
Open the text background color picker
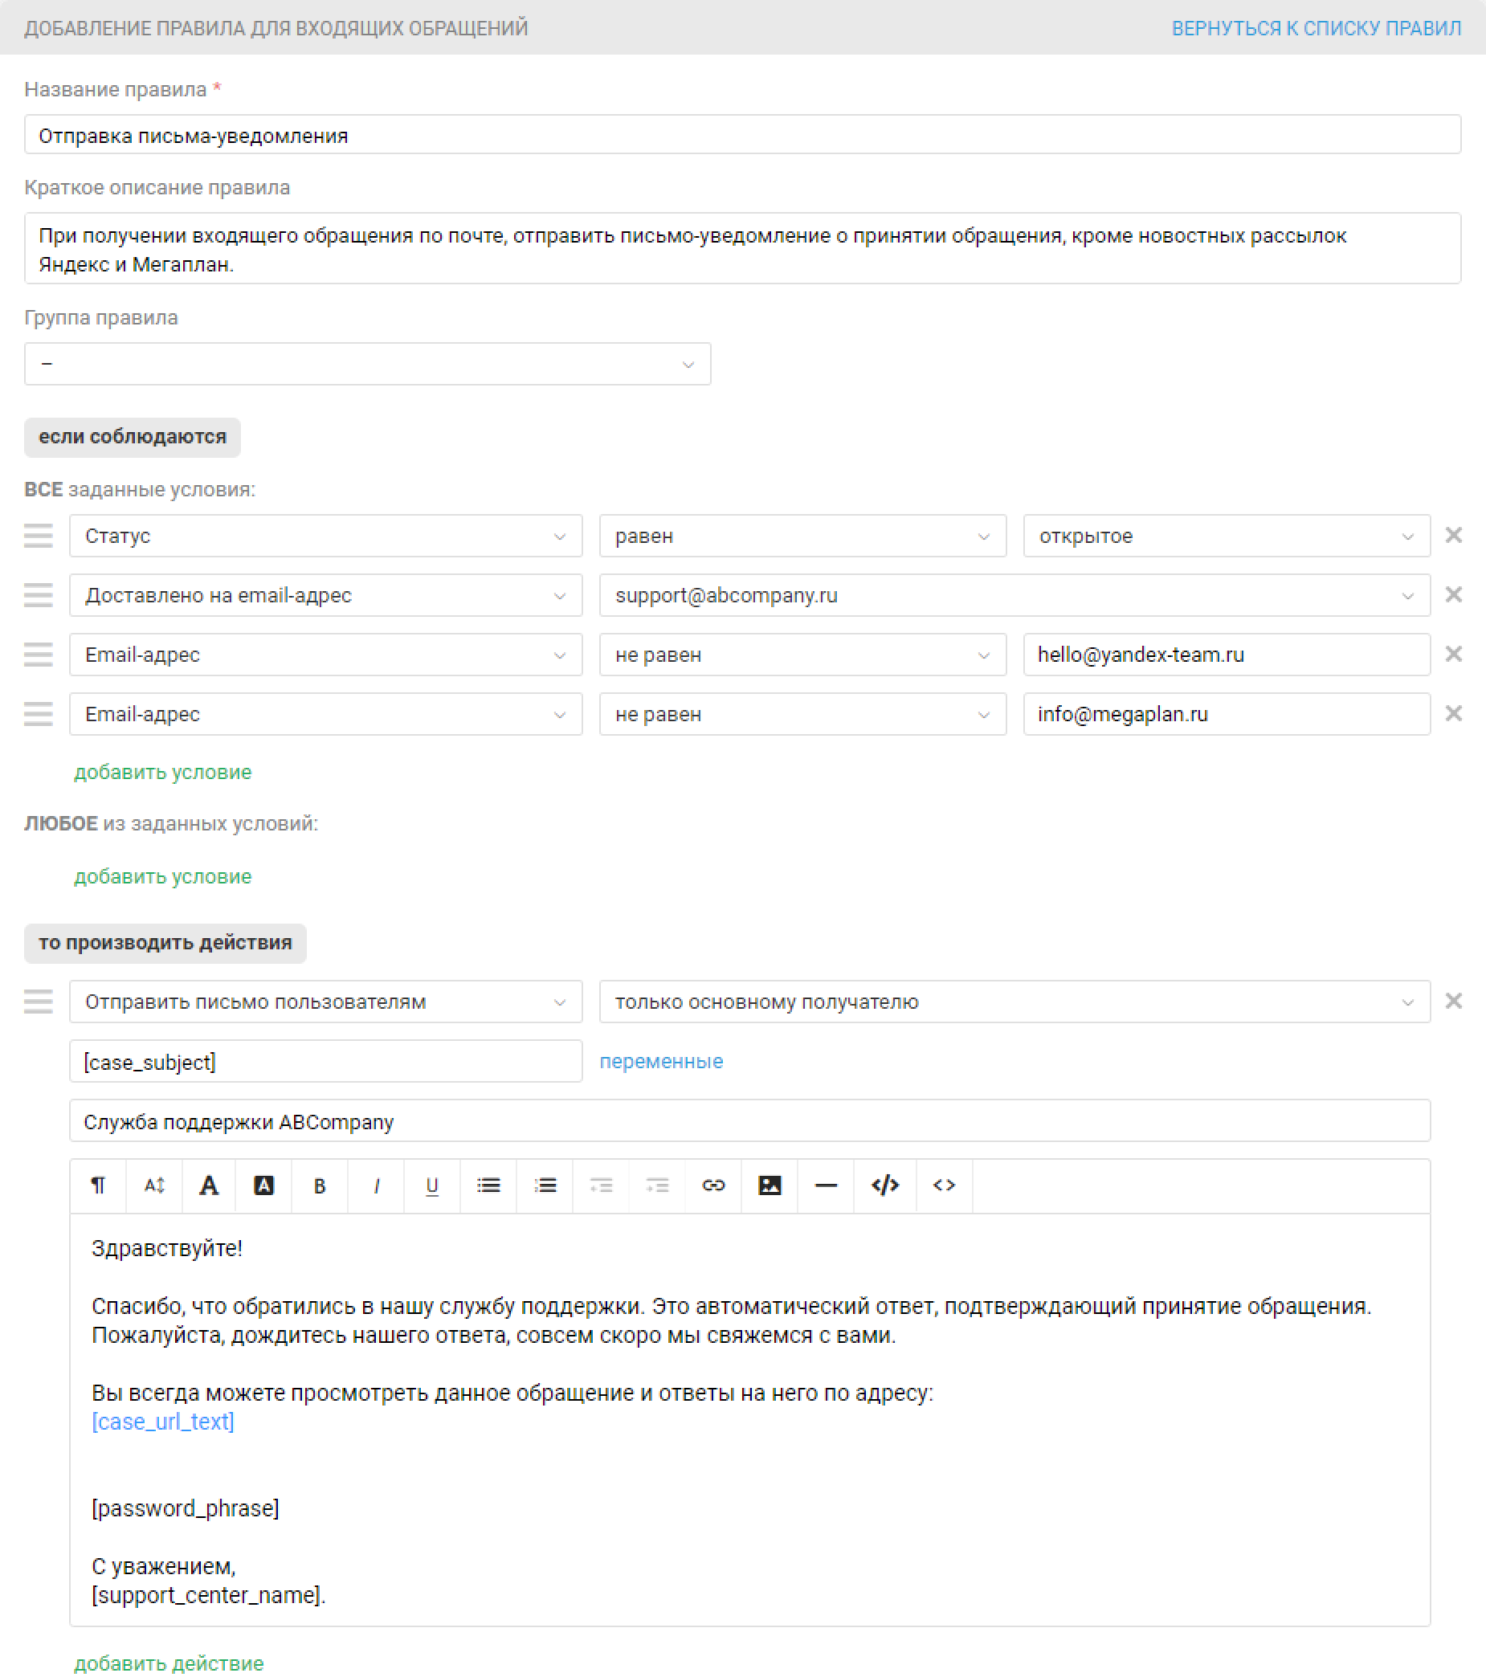[x=263, y=1185]
